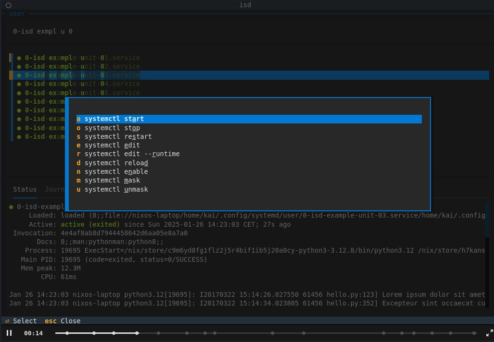Choose systemctl stop from command list
The image size is (494, 342).
[x=112, y=128]
